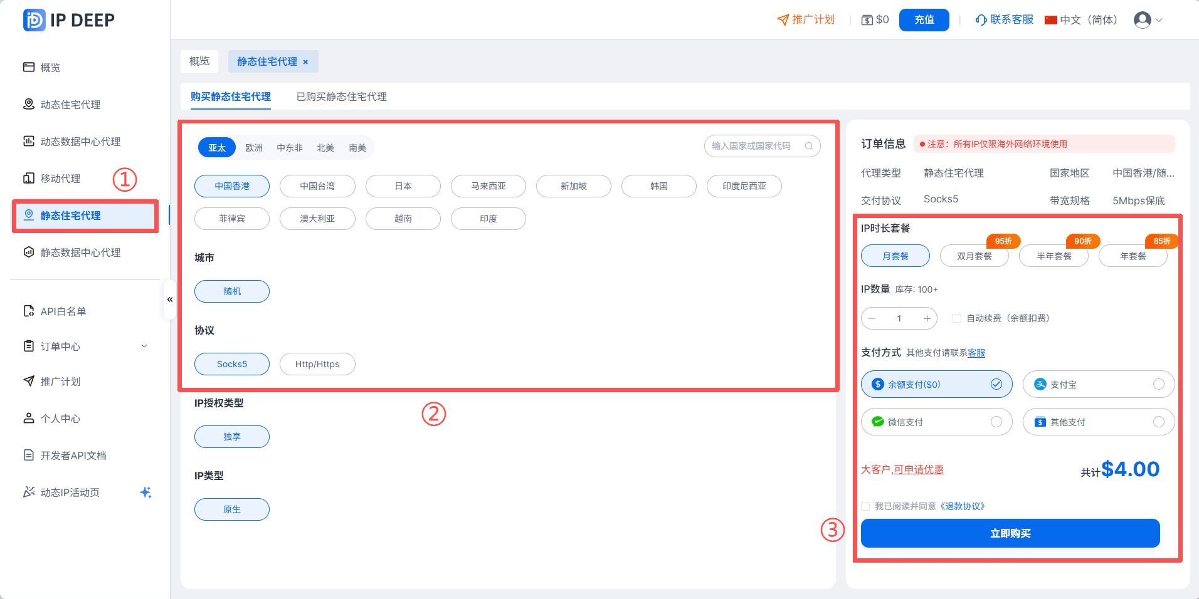Open 联系客服 headset icon
Image resolution: width=1199 pixels, height=599 pixels.
[x=981, y=19]
